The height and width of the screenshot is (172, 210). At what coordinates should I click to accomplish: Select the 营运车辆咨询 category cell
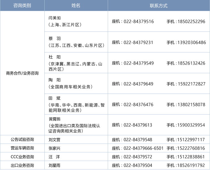(22, 148)
